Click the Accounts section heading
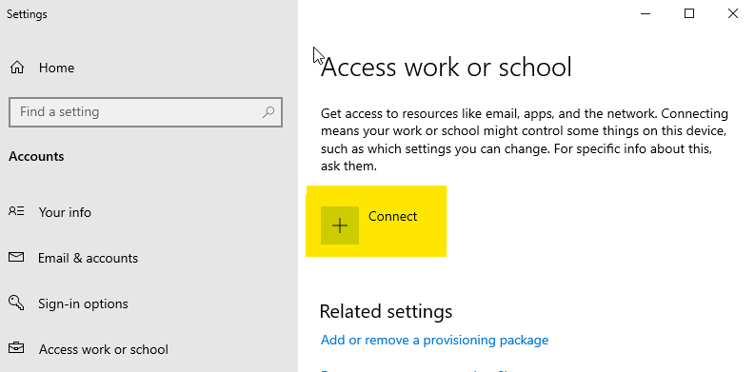 (x=36, y=156)
